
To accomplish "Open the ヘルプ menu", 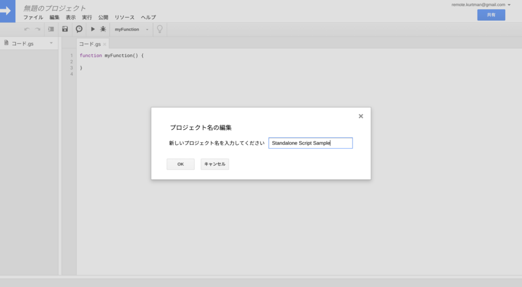I will coord(148,17).
